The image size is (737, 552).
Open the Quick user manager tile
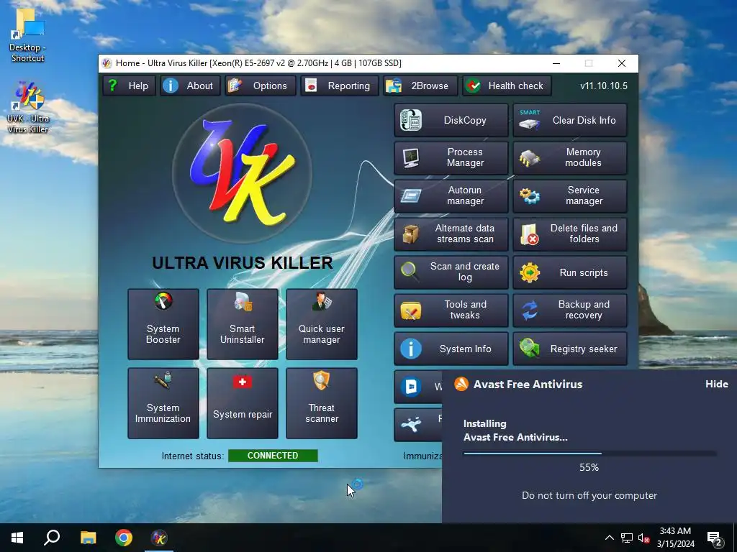[x=322, y=324]
